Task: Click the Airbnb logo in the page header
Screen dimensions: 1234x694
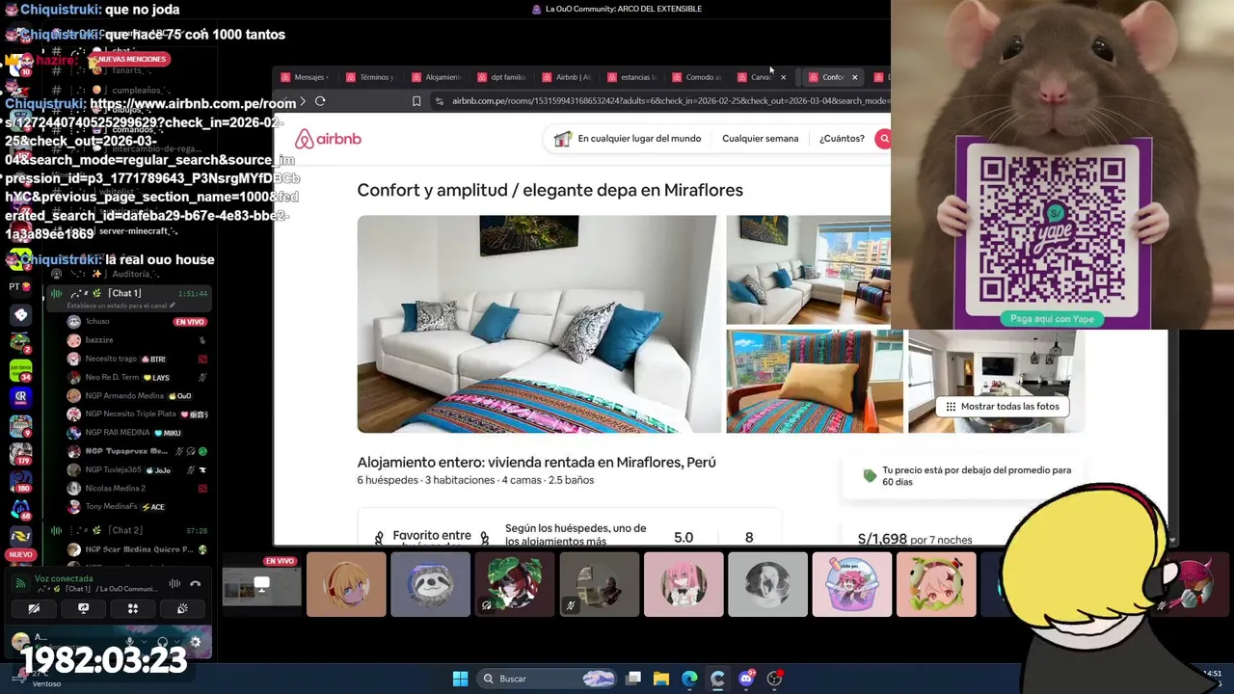Action: click(x=328, y=139)
